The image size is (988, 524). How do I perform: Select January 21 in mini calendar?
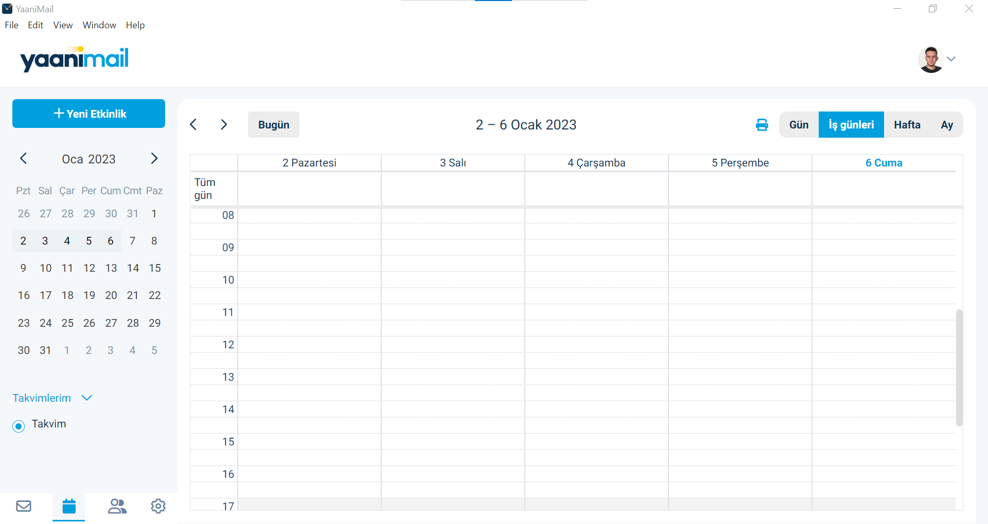[x=132, y=295]
